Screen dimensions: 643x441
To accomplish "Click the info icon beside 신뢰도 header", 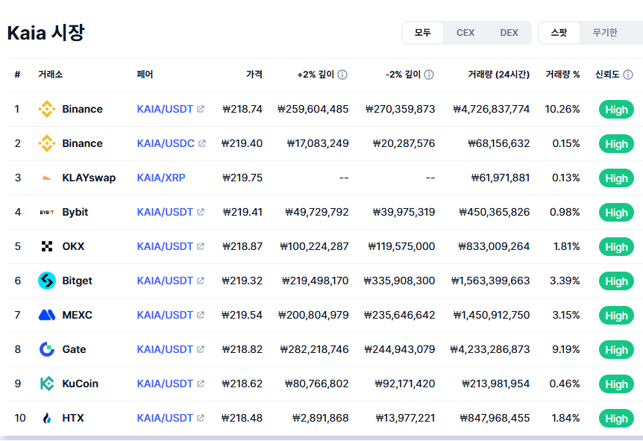I will tap(628, 75).
